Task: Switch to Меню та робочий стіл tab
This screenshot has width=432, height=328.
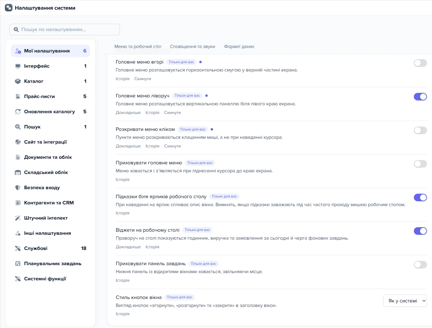Action: (138, 47)
